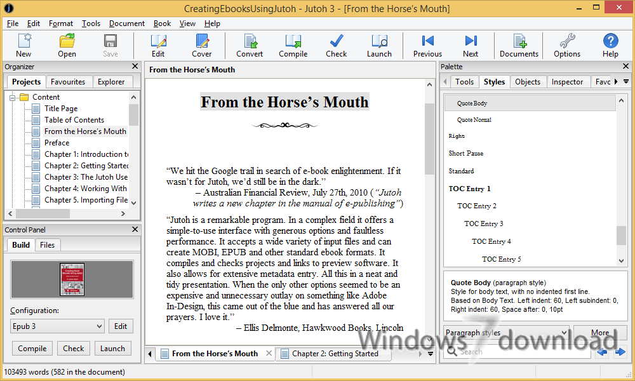Screen dimensions: 635x381
Task: Open the palette tabs menu arrow
Action: pyautogui.click(x=626, y=81)
